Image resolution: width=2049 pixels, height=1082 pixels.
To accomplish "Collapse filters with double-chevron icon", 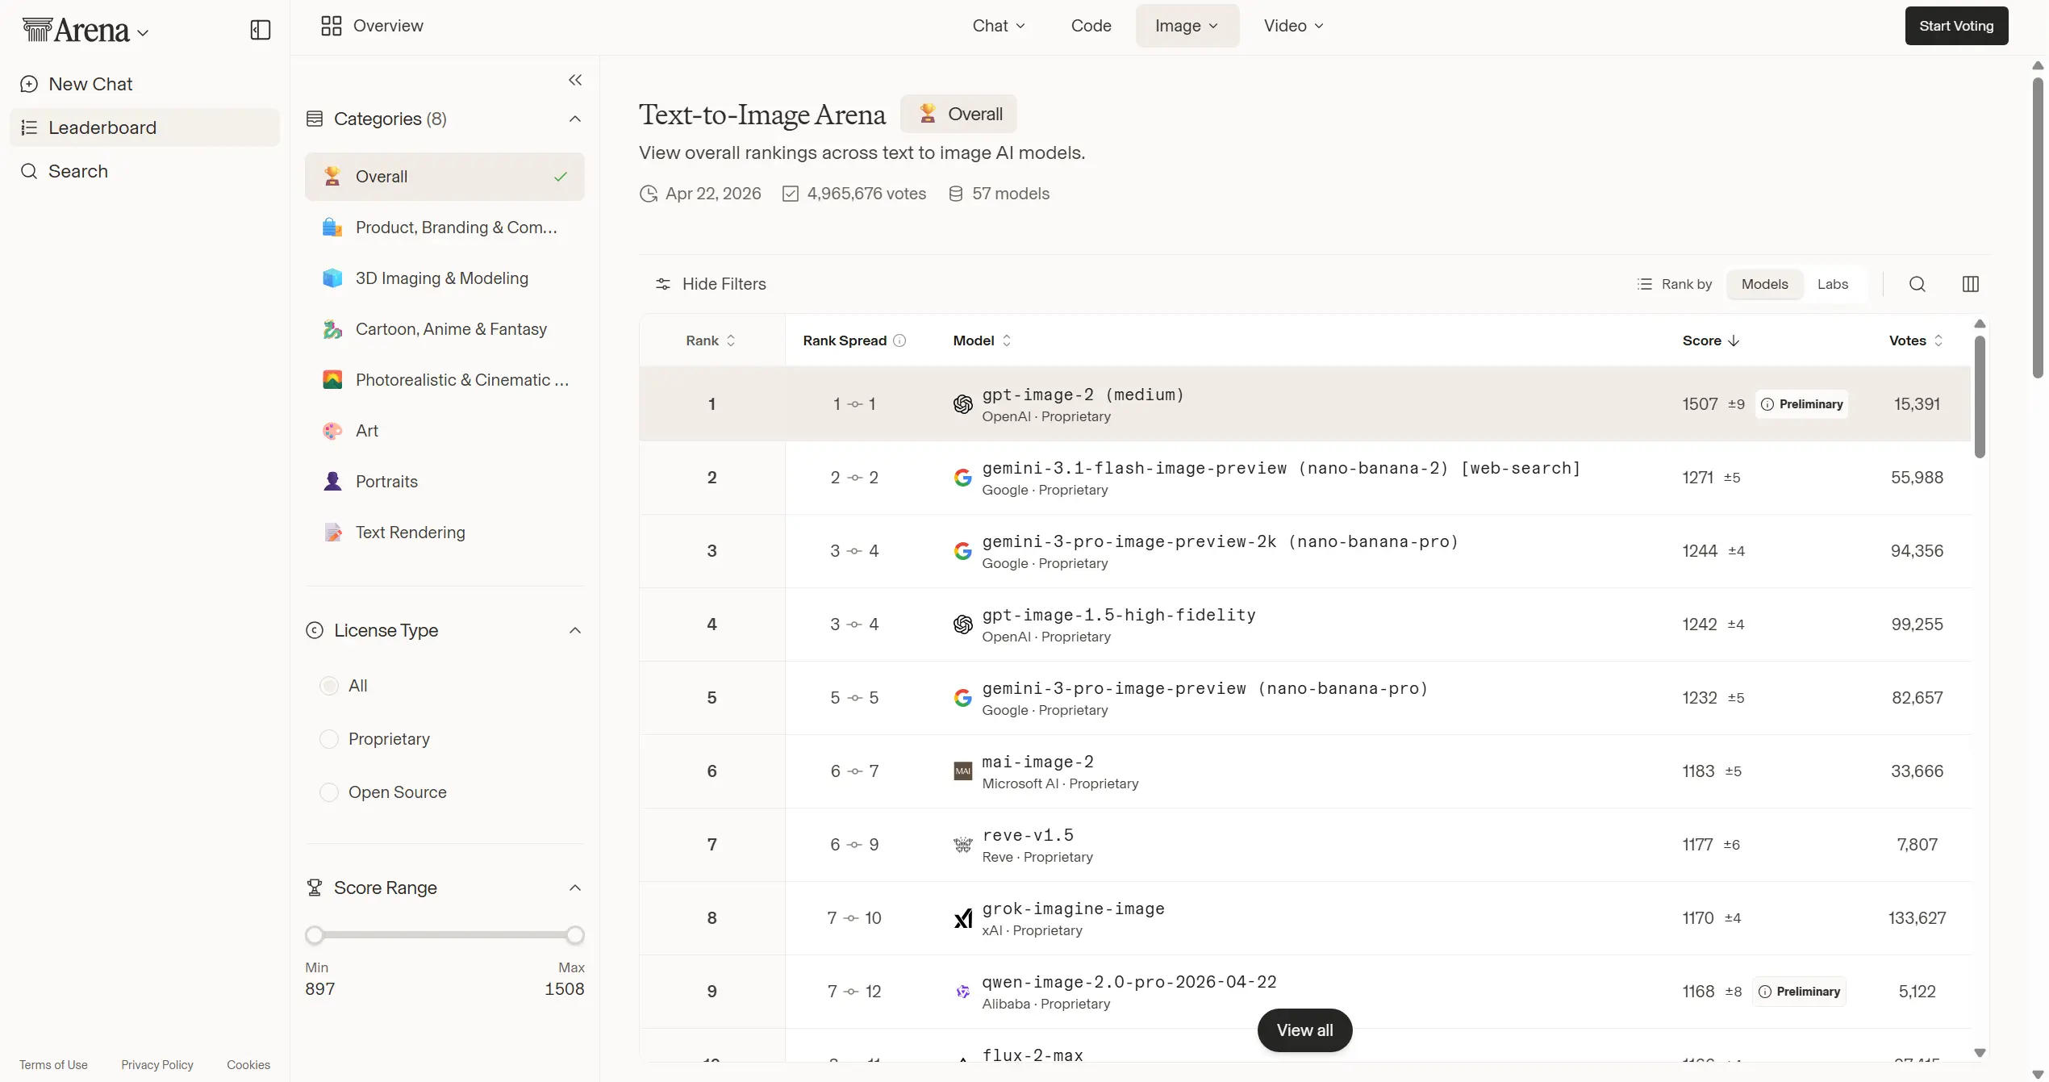I will pos(575,80).
